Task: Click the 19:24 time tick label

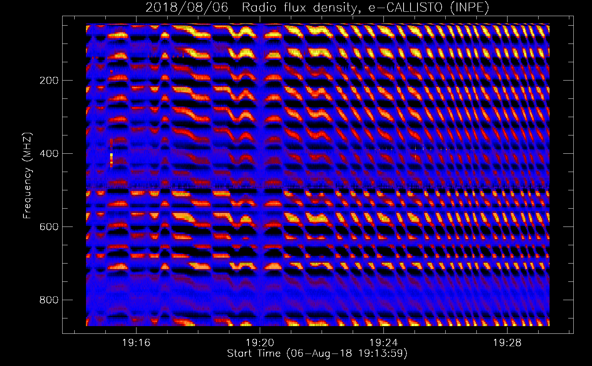Action: (383, 343)
